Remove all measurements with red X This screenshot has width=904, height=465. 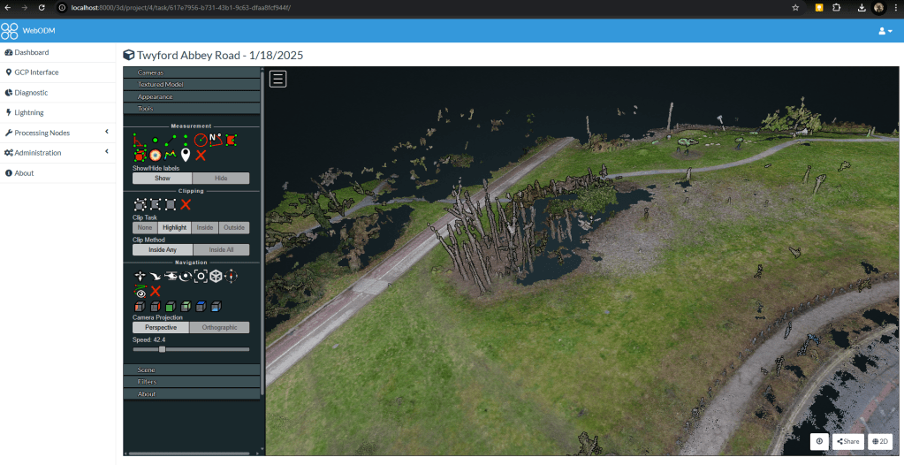click(201, 155)
